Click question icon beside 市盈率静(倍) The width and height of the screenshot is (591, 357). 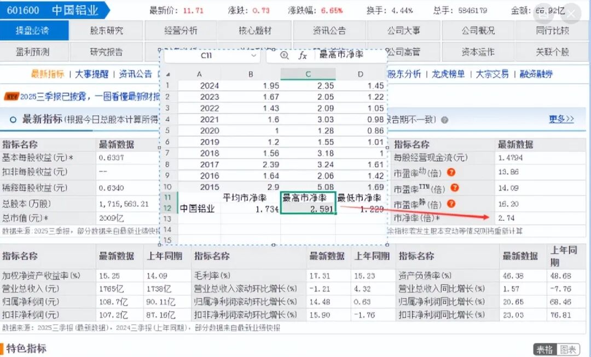tap(451, 204)
